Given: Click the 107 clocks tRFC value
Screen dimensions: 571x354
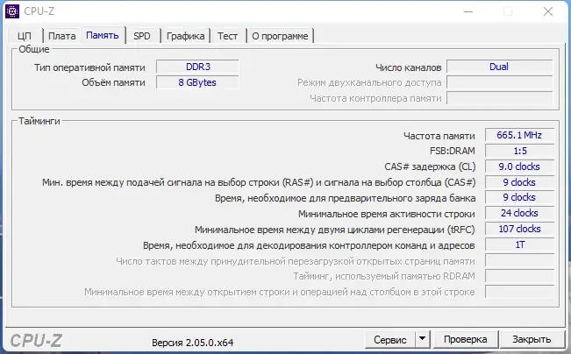Looking at the screenshot, I should click(519, 229).
